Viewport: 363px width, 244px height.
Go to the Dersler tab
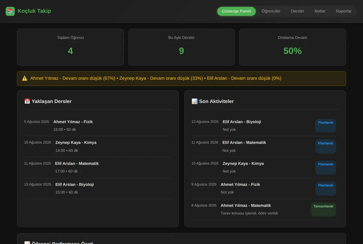[298, 11]
